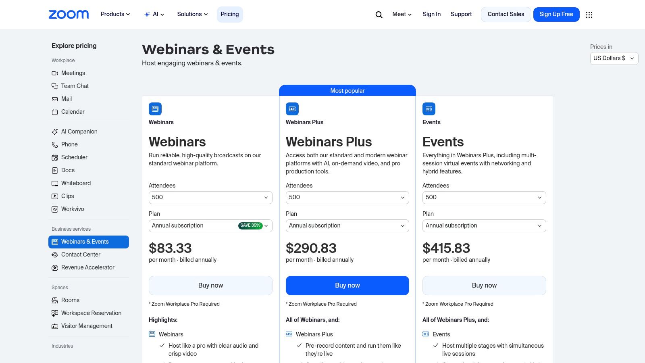645x363 pixels.
Task: Switch Events plan to a different subscription
Action: point(484,225)
